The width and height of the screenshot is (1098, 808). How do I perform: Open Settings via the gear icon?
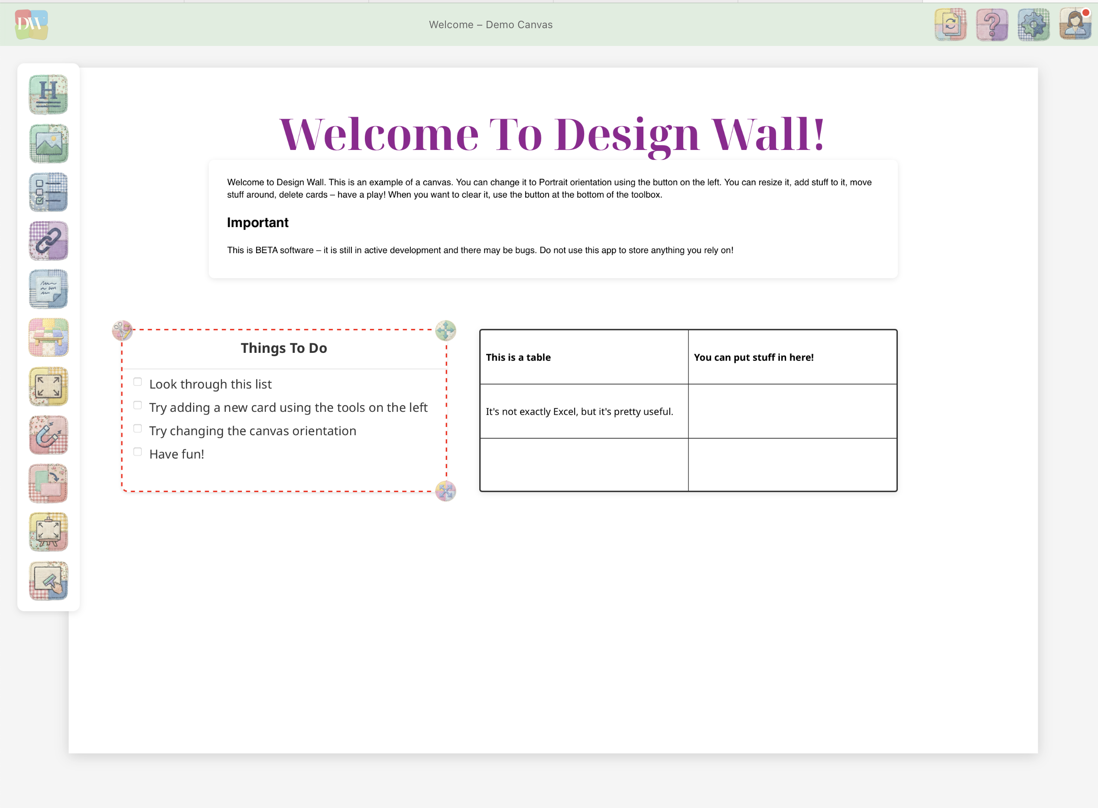1033,24
